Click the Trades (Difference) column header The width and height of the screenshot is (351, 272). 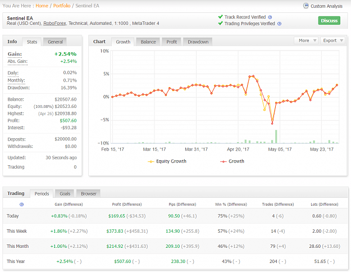278,205
